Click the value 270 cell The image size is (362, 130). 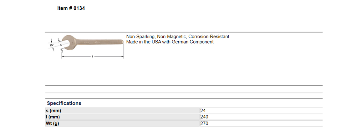pos(261,123)
